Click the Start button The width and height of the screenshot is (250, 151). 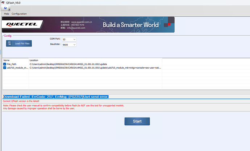pyautogui.click(x=137, y=121)
